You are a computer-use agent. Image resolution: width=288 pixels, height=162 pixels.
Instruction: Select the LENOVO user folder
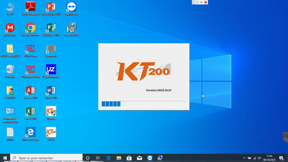tap(10, 92)
